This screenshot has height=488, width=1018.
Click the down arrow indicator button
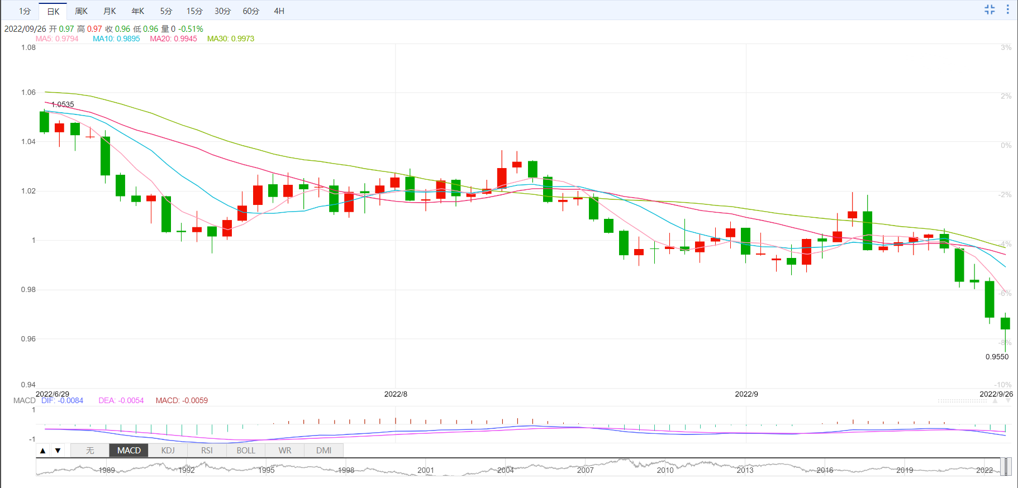(x=58, y=451)
